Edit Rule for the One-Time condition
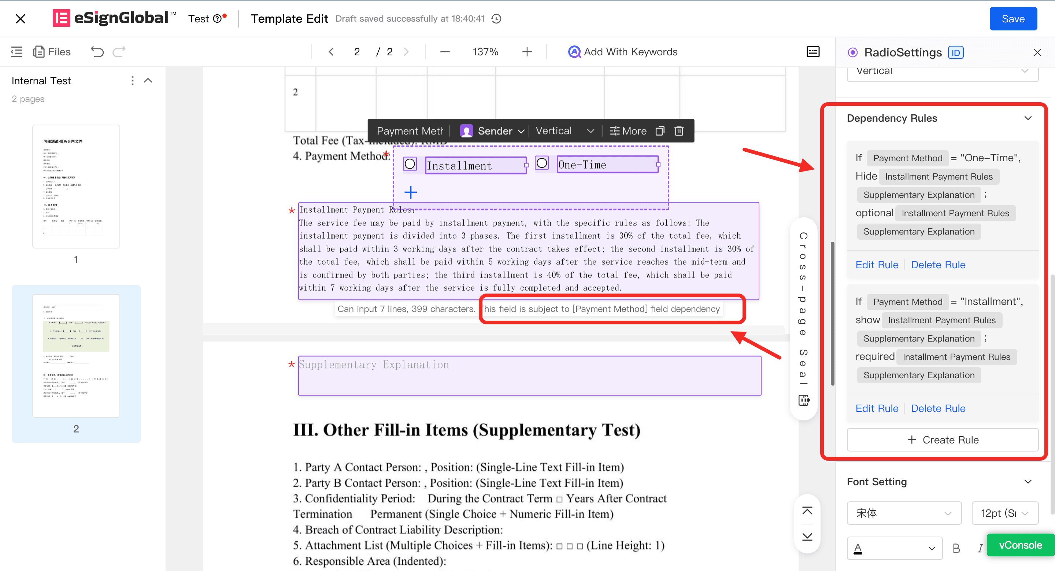The image size is (1055, 571). pyautogui.click(x=877, y=265)
